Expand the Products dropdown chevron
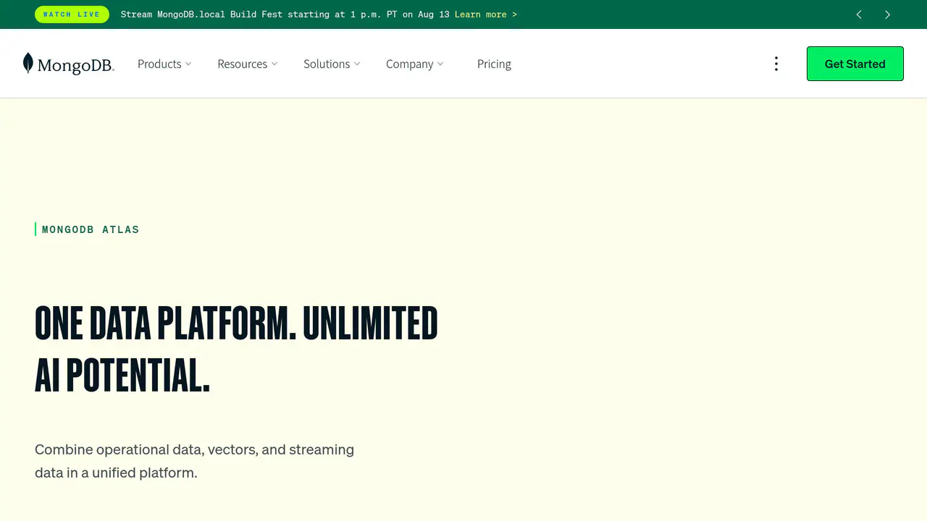 [x=188, y=64]
